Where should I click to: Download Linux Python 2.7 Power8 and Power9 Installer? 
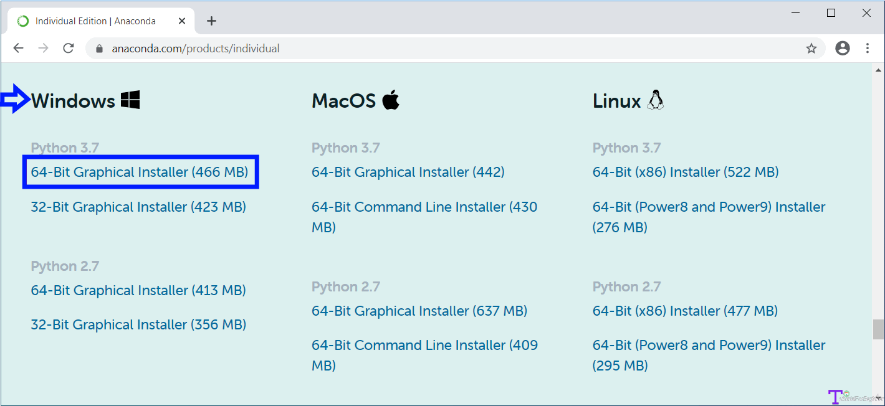(709, 355)
